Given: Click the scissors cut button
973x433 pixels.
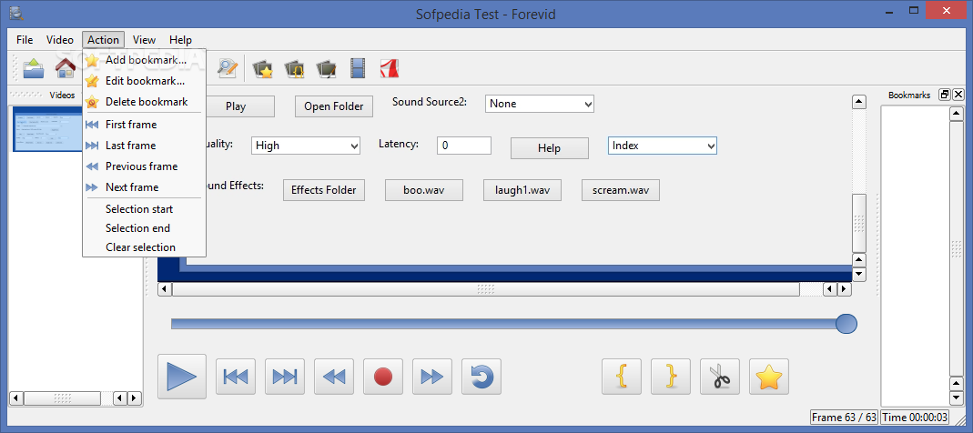Looking at the screenshot, I should point(720,377).
